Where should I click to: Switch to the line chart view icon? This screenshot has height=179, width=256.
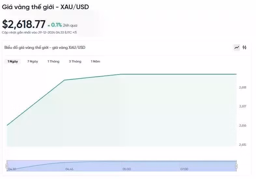(237, 48)
